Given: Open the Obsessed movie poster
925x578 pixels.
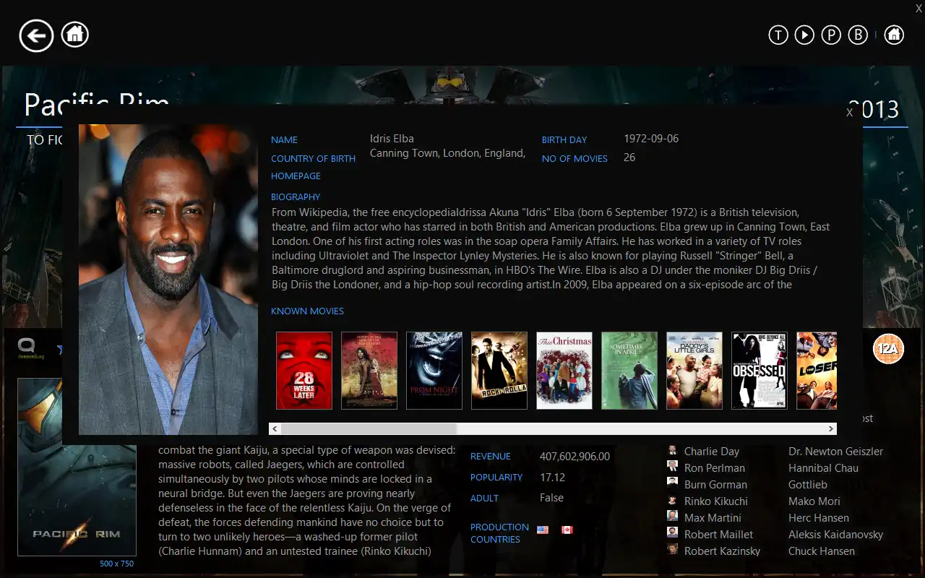Looking at the screenshot, I should coord(760,371).
